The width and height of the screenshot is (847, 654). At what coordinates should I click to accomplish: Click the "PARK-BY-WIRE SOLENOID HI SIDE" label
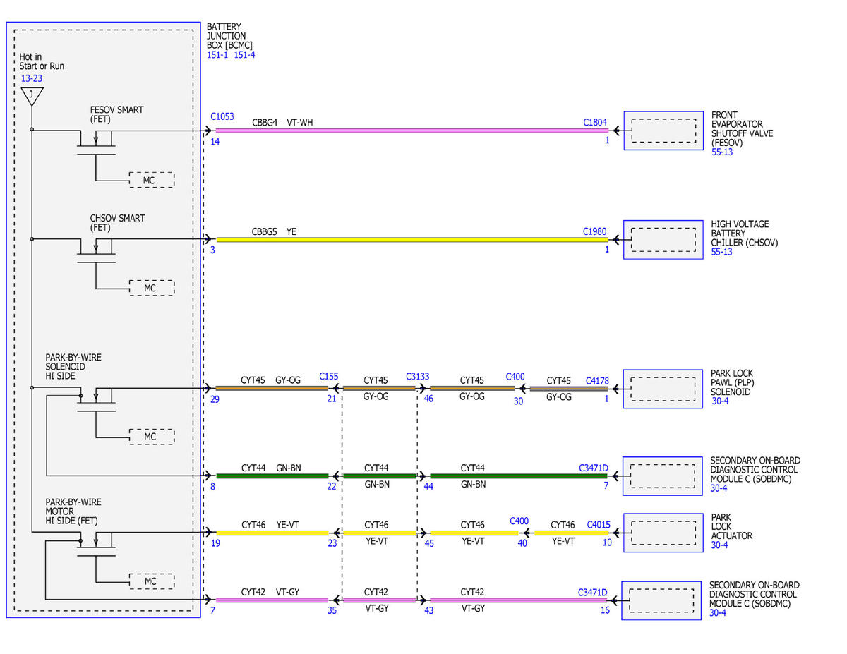point(73,368)
